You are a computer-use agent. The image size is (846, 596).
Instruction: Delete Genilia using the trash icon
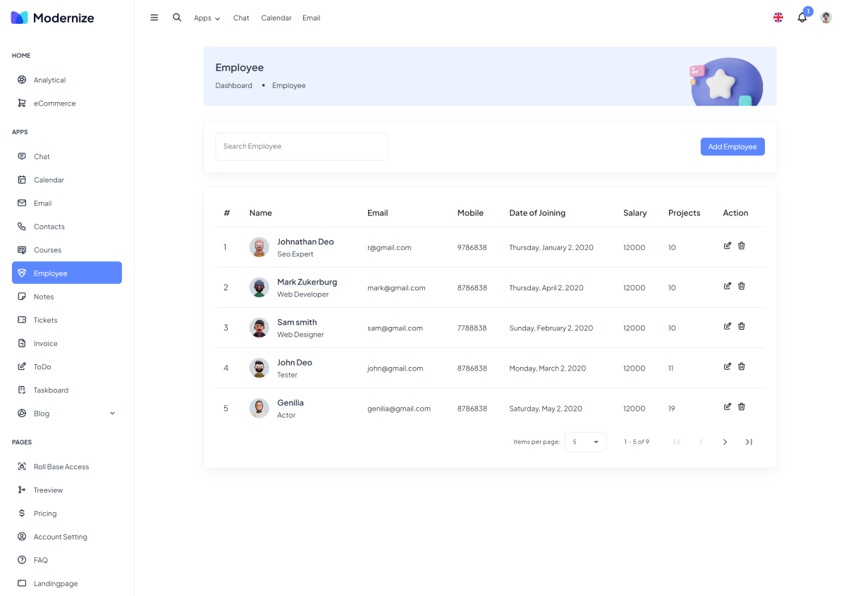tap(741, 406)
